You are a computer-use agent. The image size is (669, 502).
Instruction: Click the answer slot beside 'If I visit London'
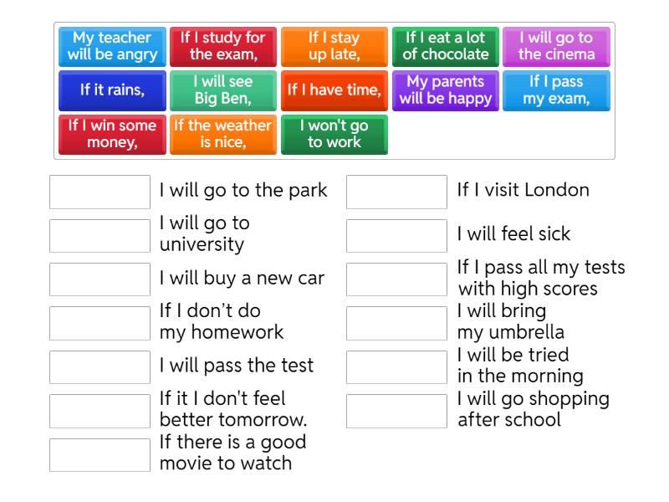396,192
